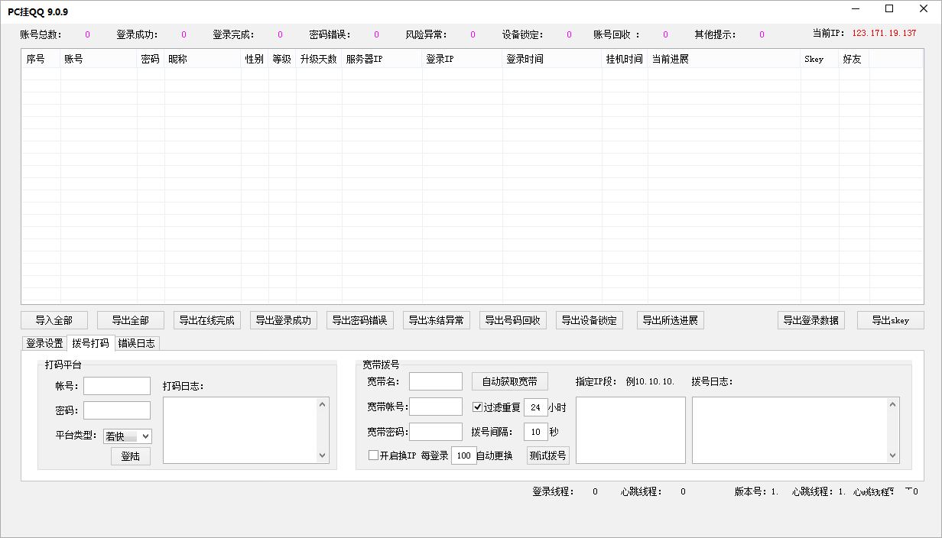
Task: Click the 过滤重复 hours field showing 24
Action: (x=536, y=407)
